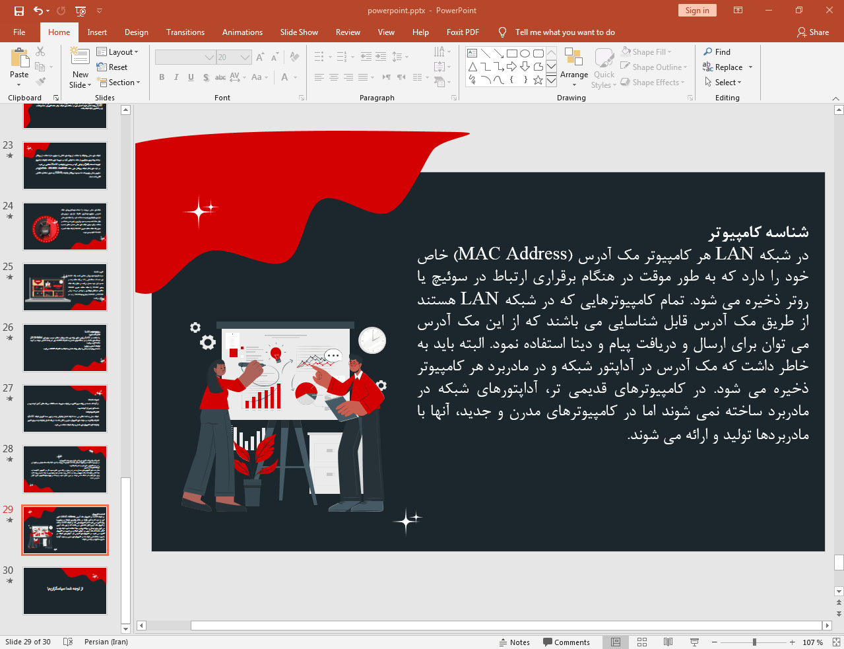This screenshot has width=844, height=649.
Task: Click the zoom in plus button
Action: [x=793, y=642]
